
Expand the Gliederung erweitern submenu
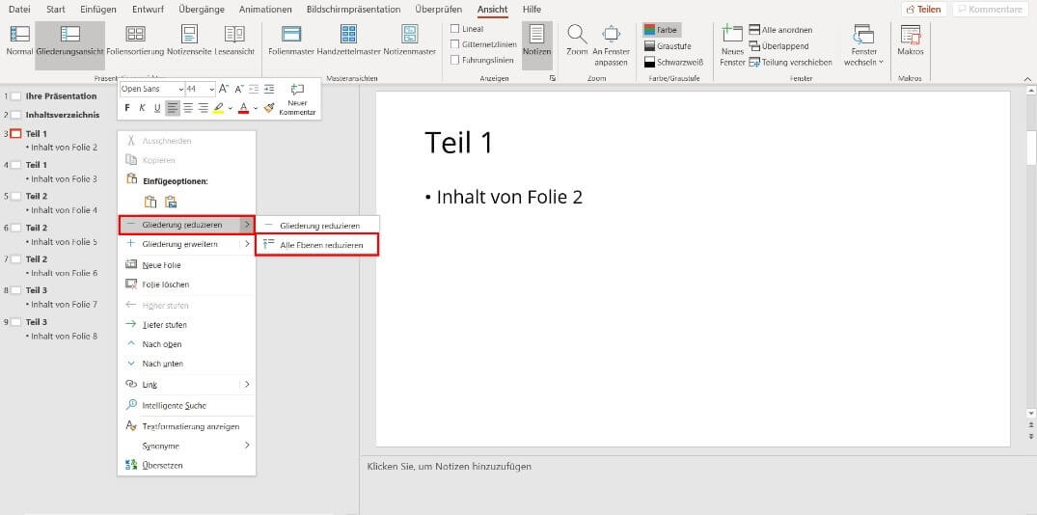pyautogui.click(x=186, y=244)
